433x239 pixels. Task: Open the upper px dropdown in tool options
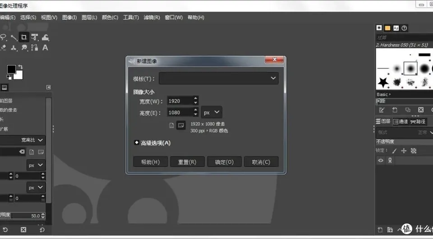coord(36,165)
